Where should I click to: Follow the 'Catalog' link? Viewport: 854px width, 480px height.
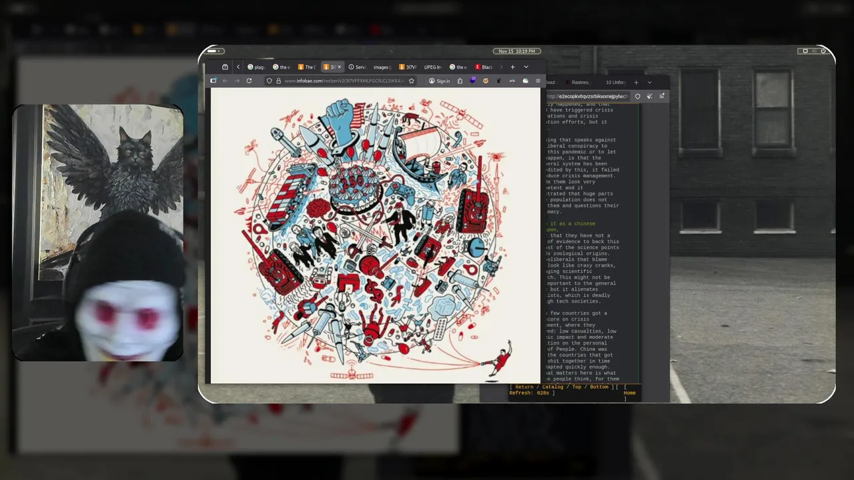tap(552, 387)
